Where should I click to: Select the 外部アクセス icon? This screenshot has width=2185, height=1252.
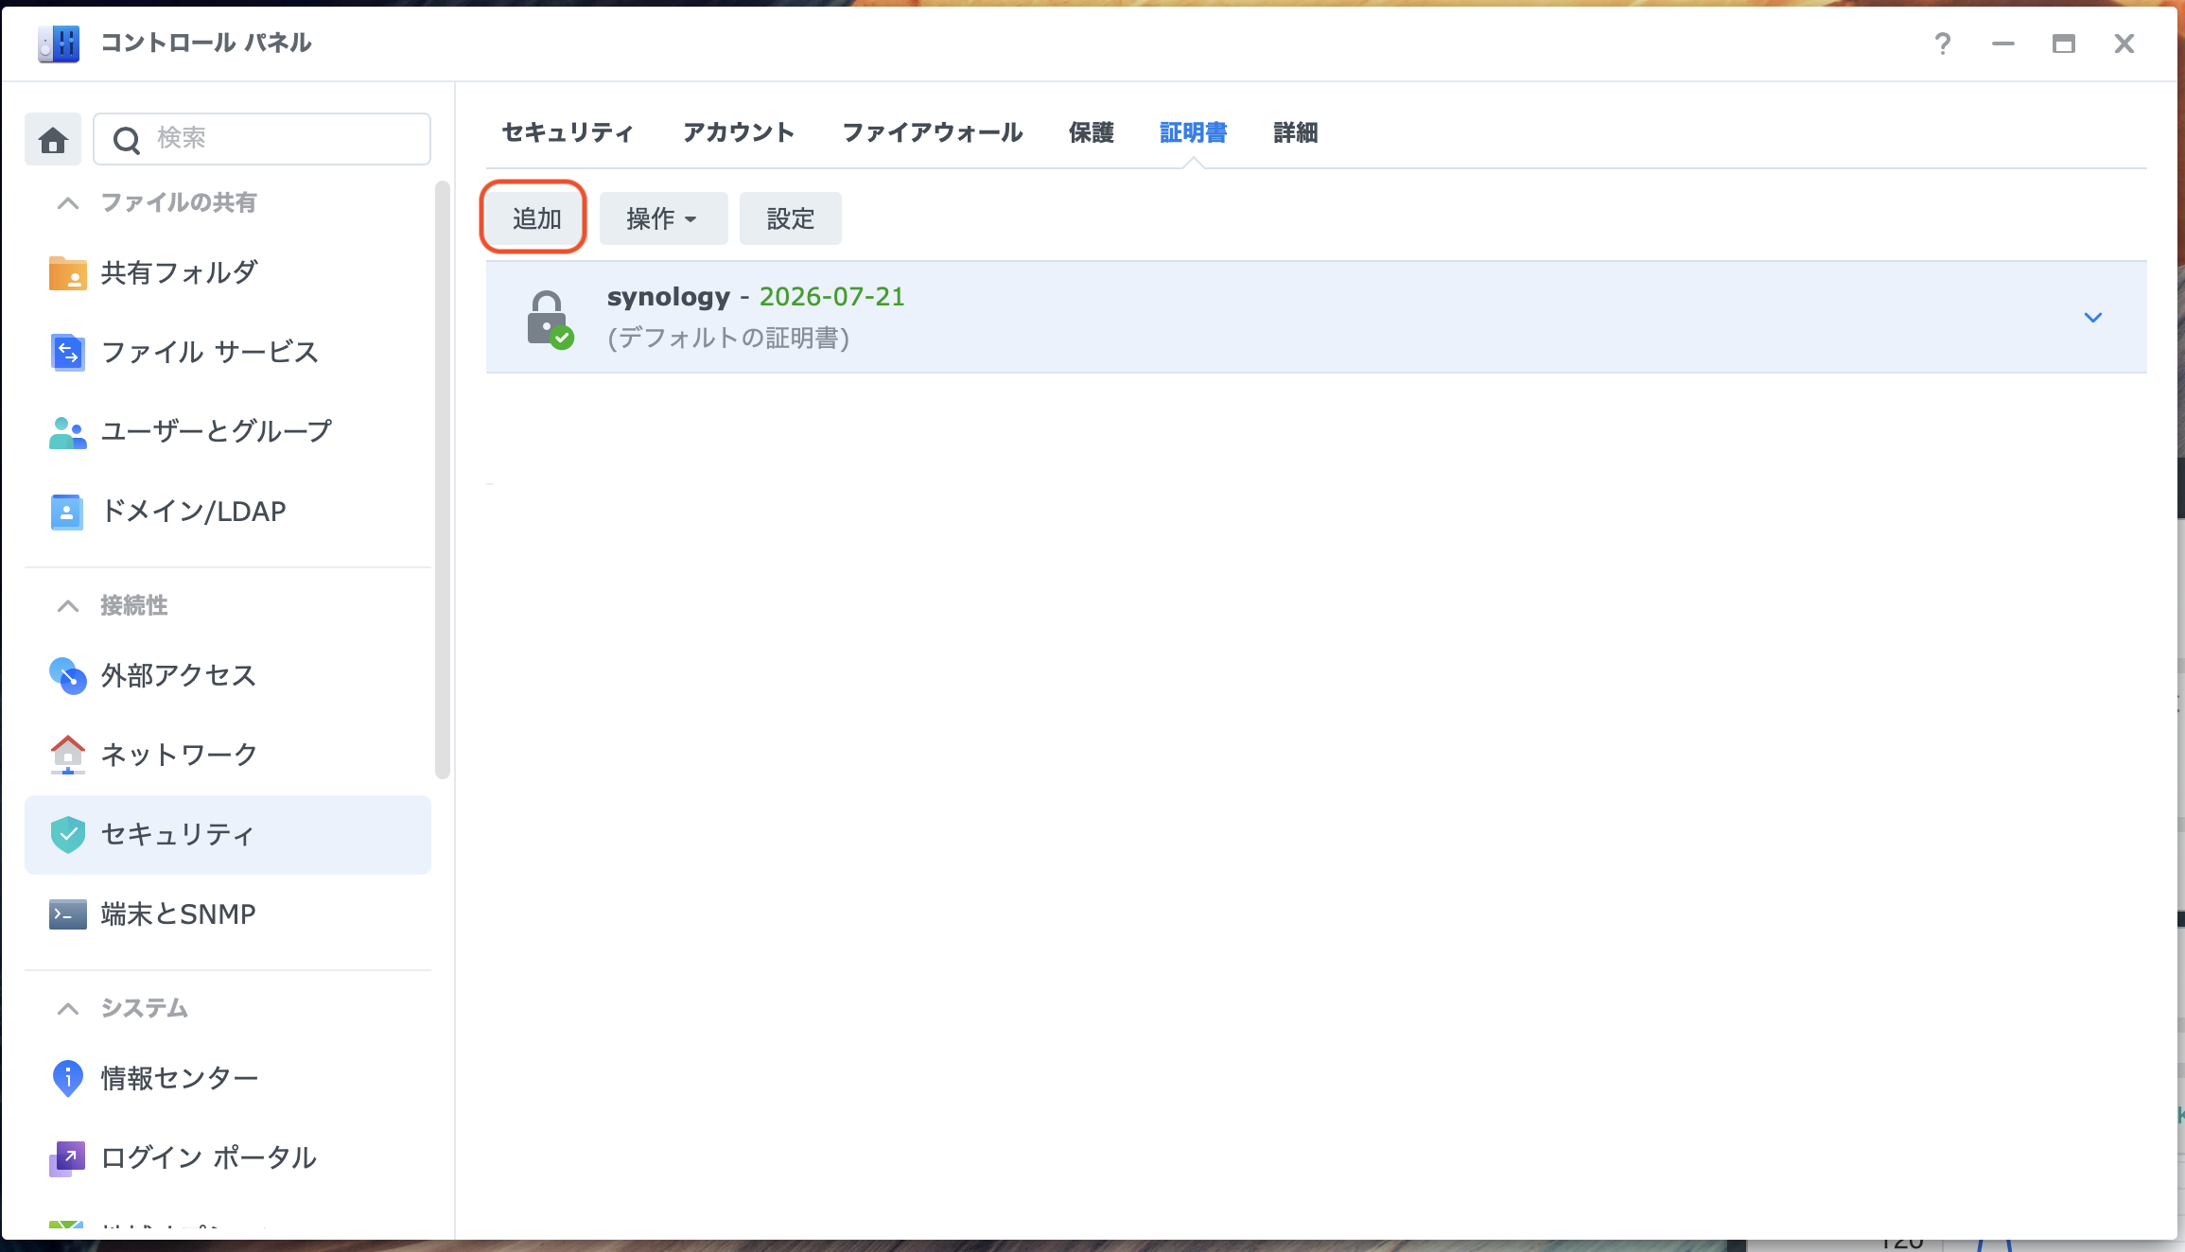click(x=66, y=675)
